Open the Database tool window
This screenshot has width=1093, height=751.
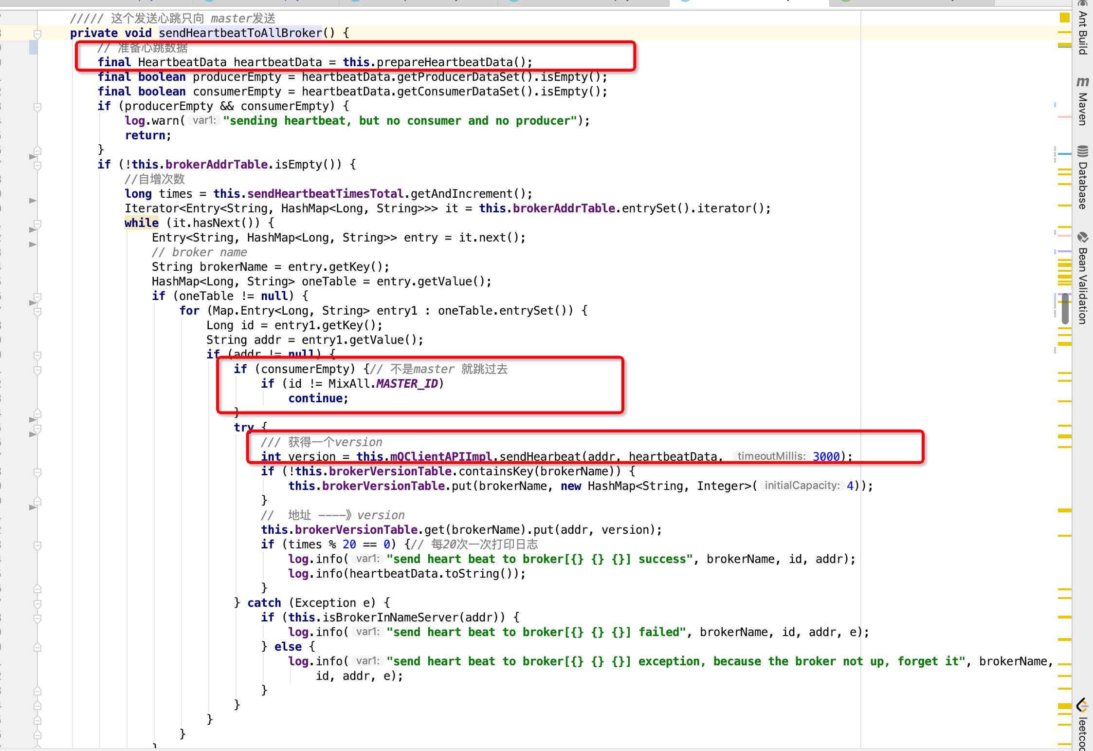1082,178
